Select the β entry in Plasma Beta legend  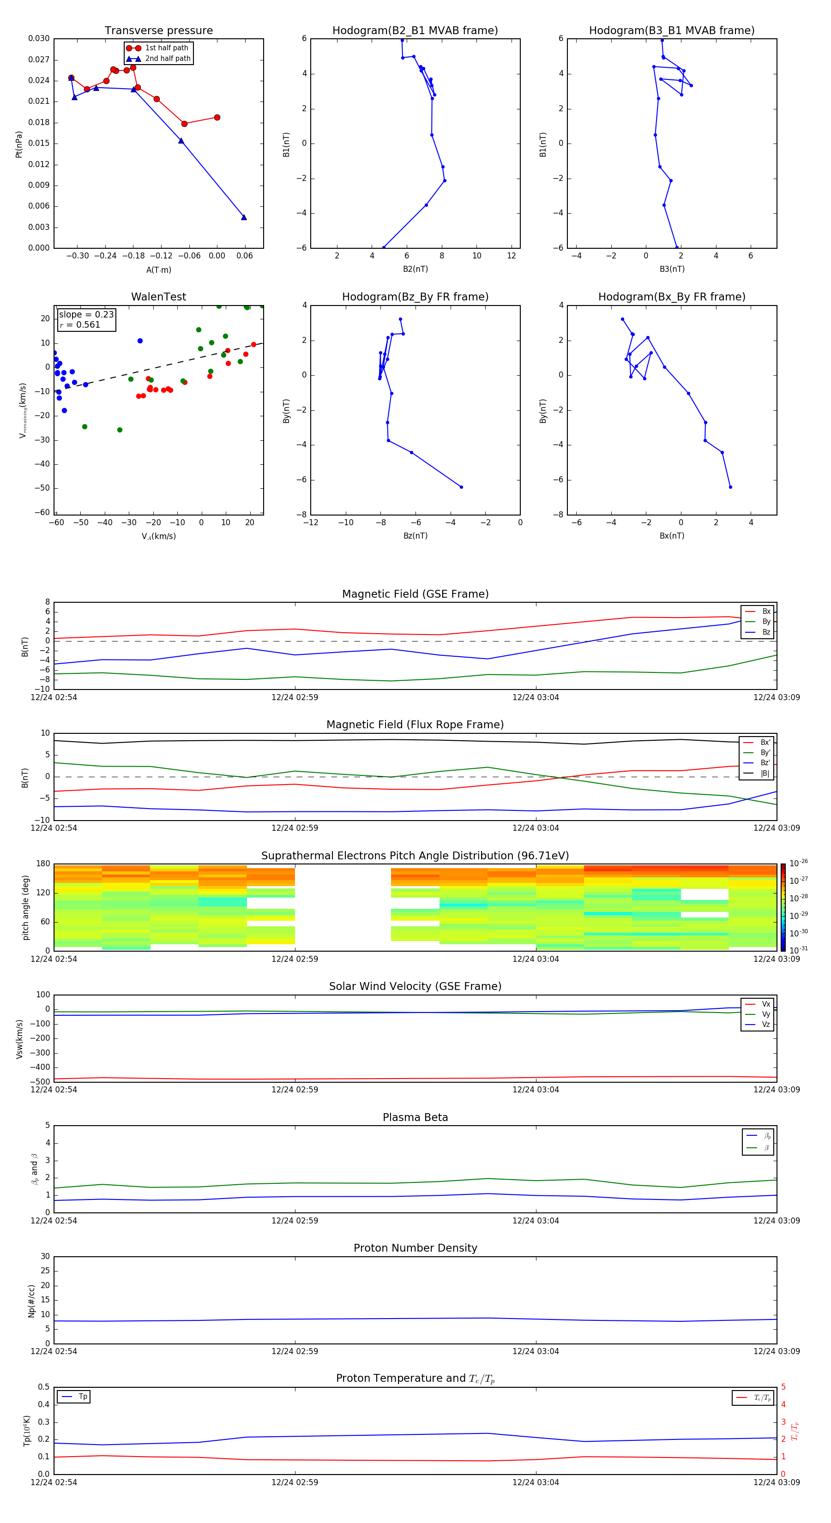click(758, 1148)
